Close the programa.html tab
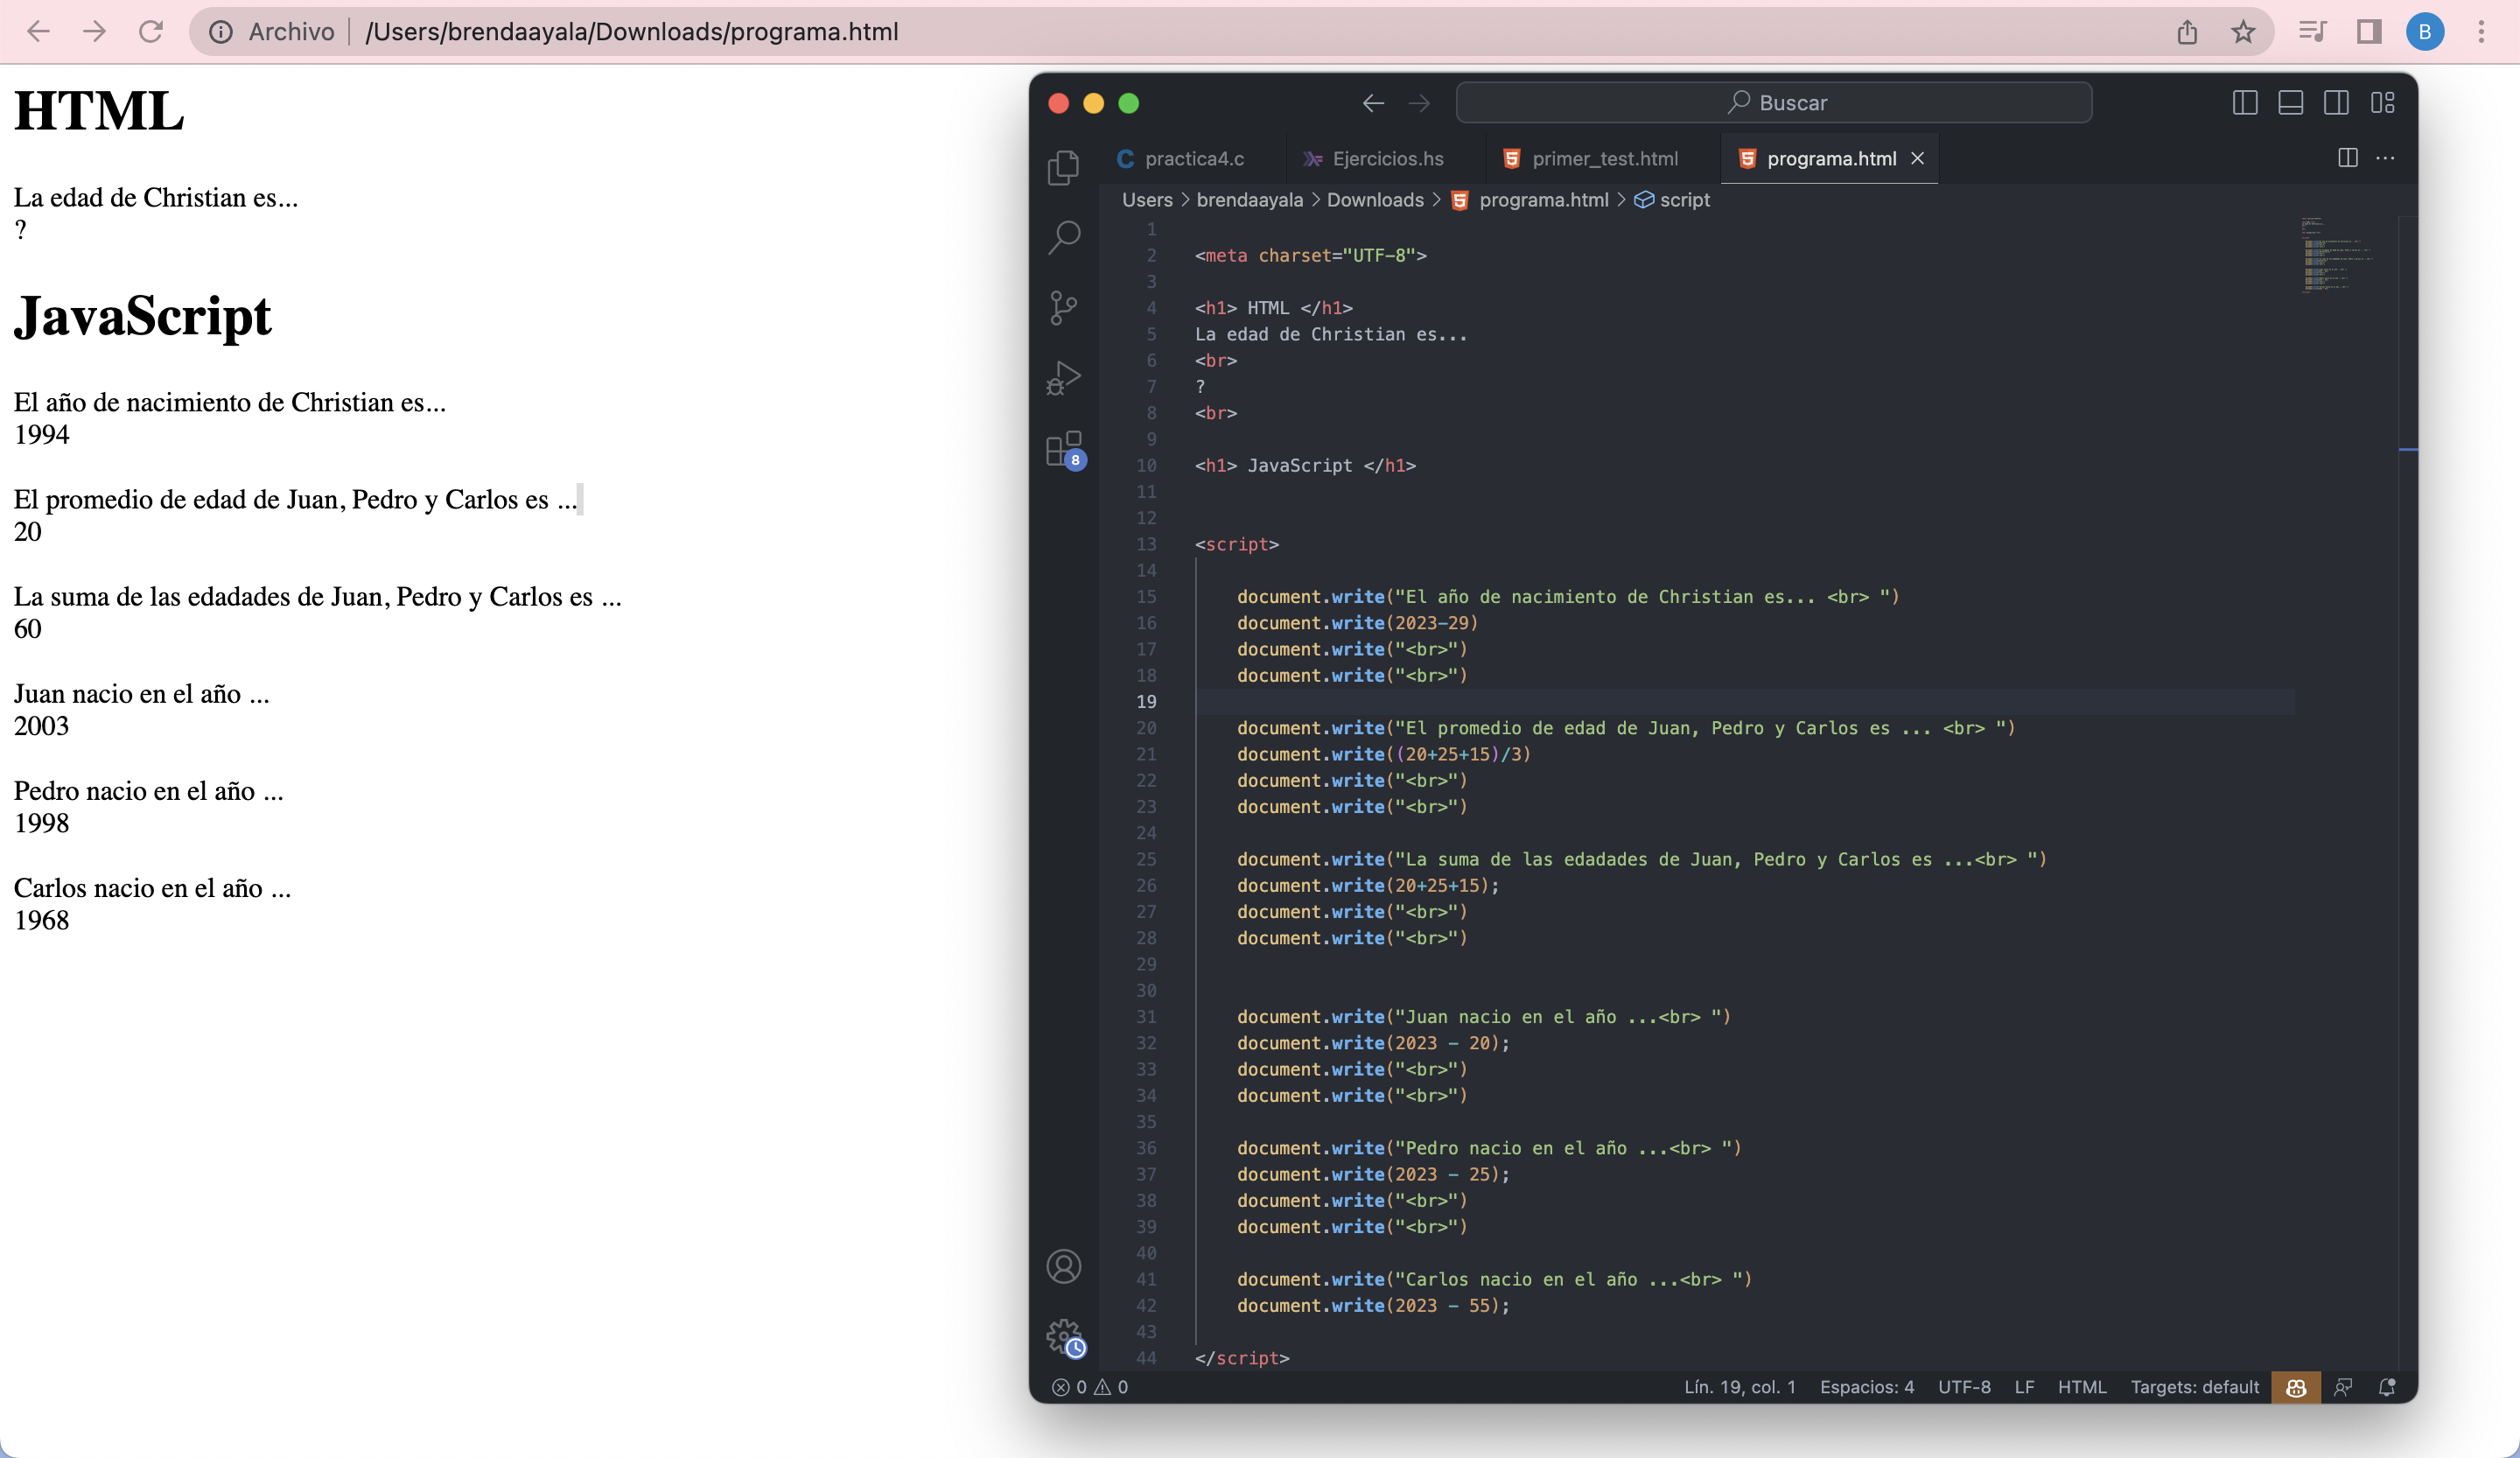2520x1458 pixels. [x=1920, y=158]
